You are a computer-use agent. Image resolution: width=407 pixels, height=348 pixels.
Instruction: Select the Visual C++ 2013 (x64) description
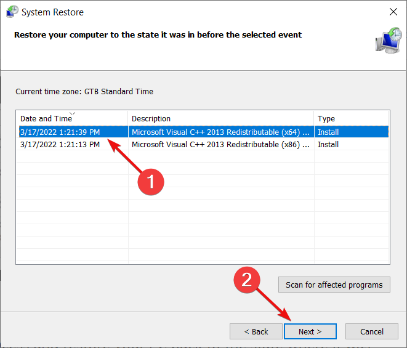coord(220,132)
